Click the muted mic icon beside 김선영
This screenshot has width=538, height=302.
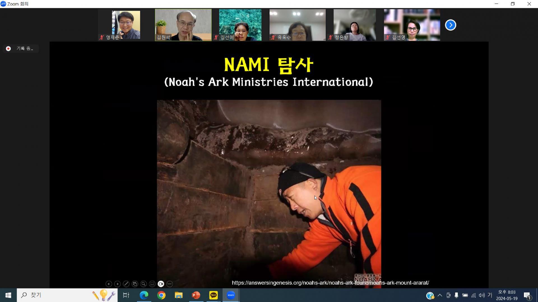388,37
